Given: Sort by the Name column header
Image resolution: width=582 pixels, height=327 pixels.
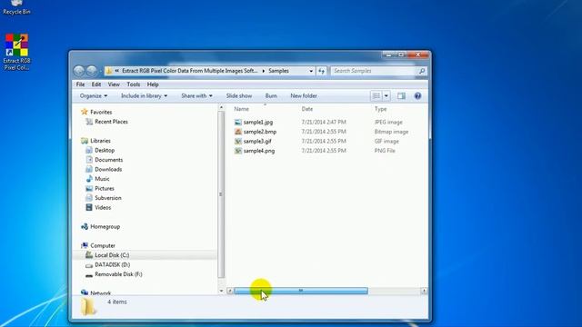Looking at the screenshot, I should (x=242, y=109).
